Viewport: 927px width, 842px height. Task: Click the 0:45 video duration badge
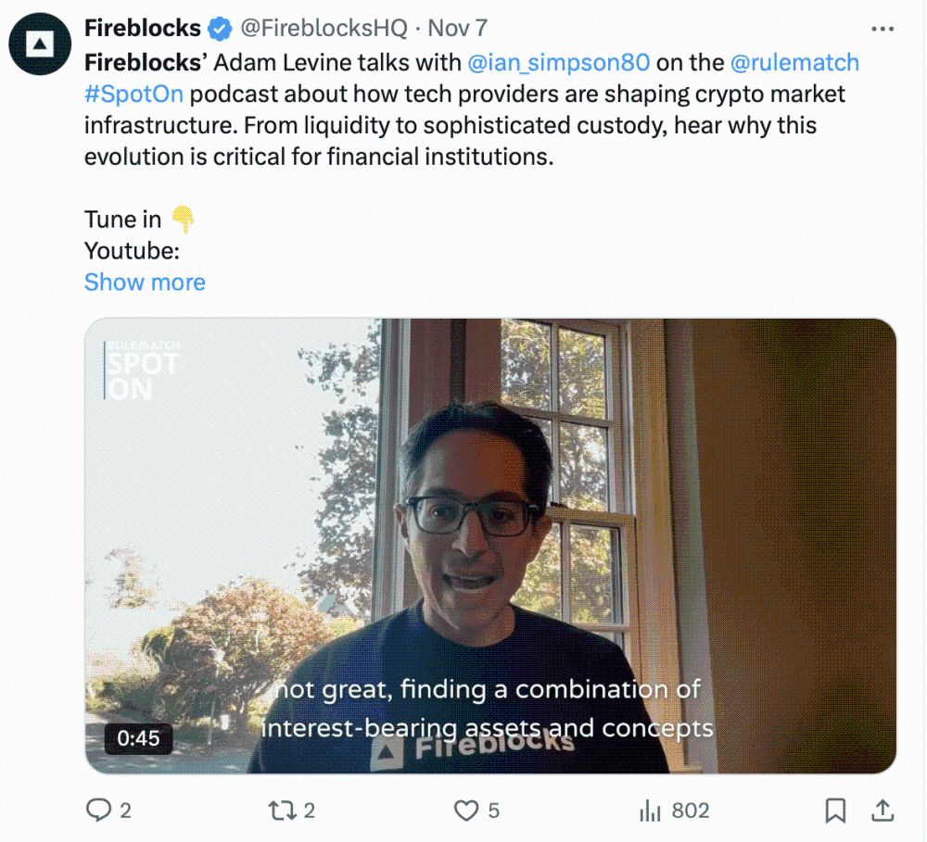[x=132, y=738]
